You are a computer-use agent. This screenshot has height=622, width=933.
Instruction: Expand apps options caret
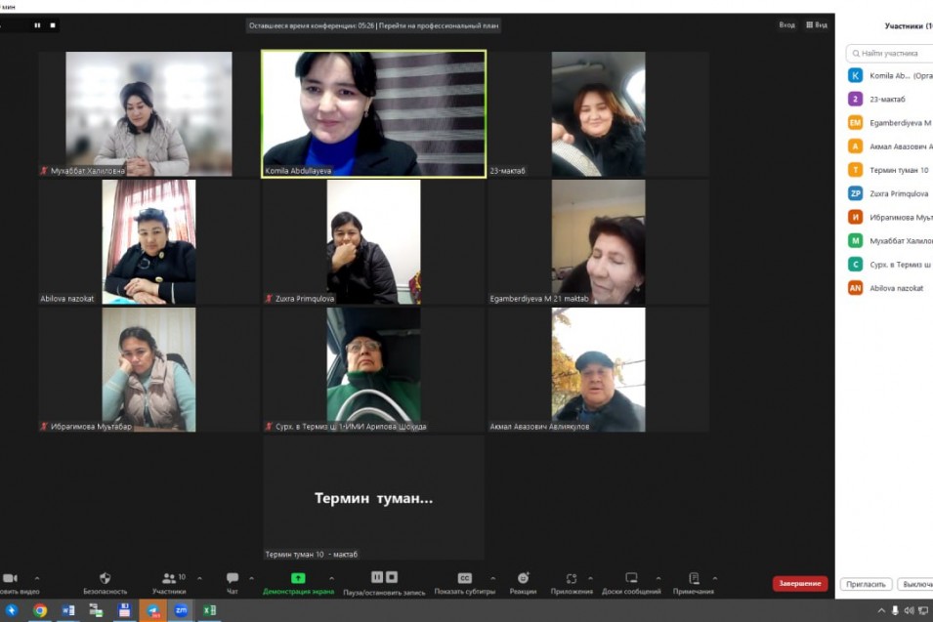pos(590,578)
